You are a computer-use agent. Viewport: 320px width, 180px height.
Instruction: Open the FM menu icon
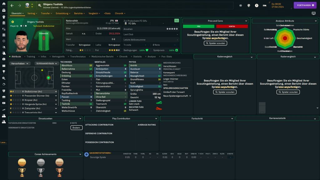(x=265, y=6)
